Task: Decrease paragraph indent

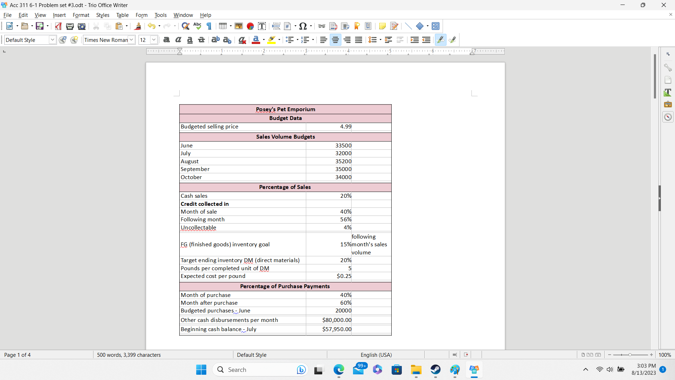Action: tap(426, 40)
